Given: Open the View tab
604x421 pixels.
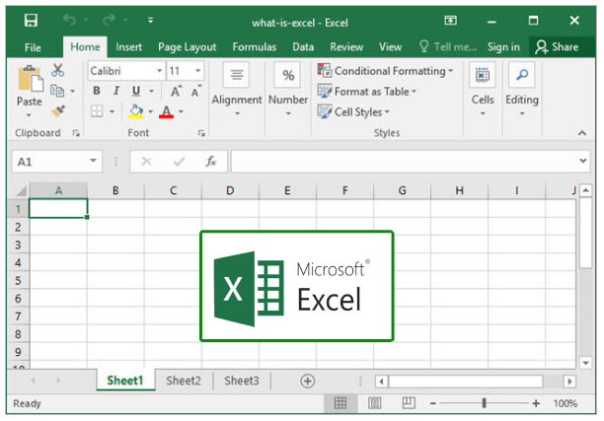Looking at the screenshot, I should (390, 47).
